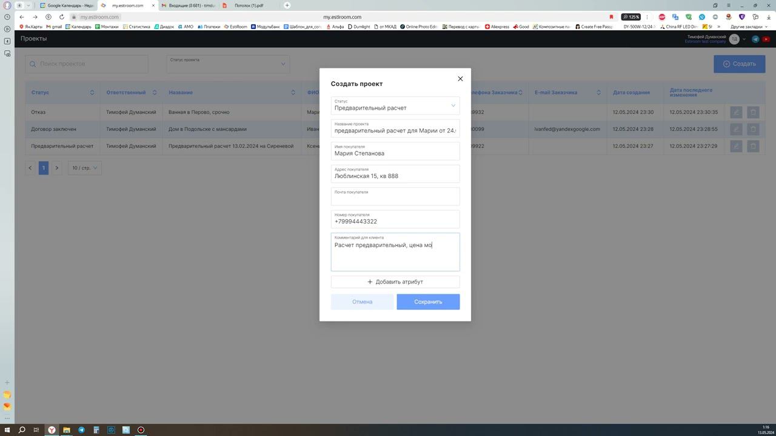Open Windows taskbar search
776x436 pixels.
(x=22, y=430)
